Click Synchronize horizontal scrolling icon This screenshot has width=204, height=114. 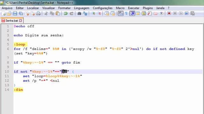(113, 13)
